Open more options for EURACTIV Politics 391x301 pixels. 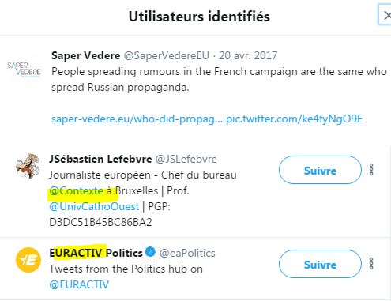point(371,264)
